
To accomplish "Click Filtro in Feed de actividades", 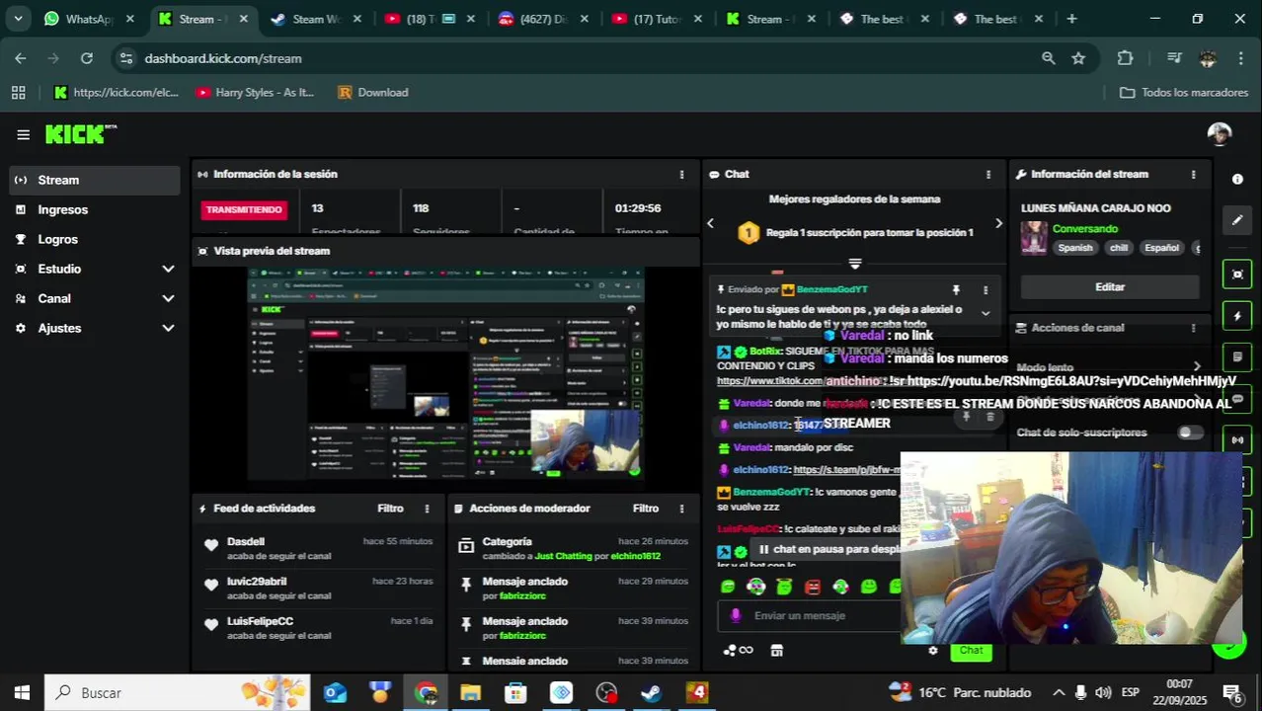I will click(x=390, y=509).
